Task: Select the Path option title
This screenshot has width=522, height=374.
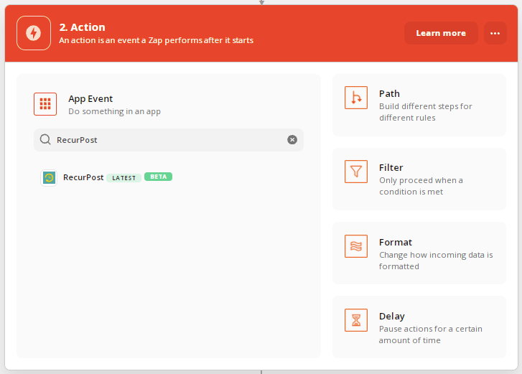Action: [389, 93]
